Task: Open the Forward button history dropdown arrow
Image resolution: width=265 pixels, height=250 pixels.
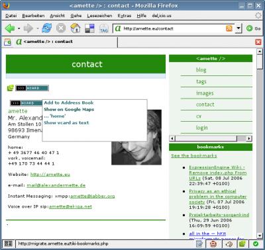Action: pos(38,28)
